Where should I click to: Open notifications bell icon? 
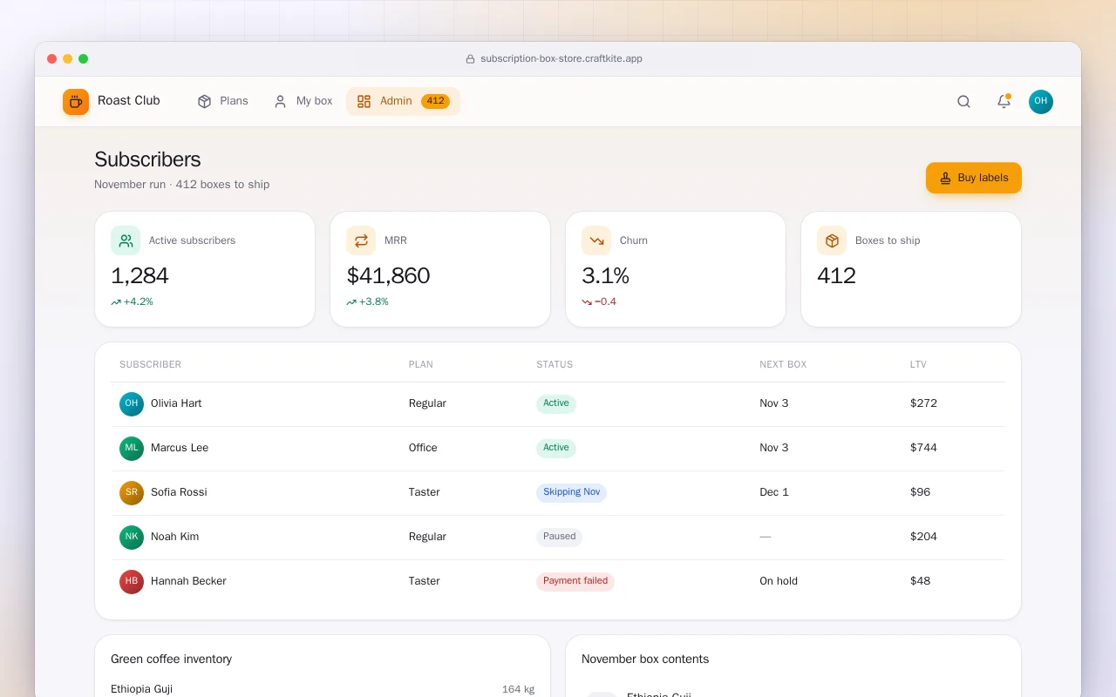pos(1004,102)
